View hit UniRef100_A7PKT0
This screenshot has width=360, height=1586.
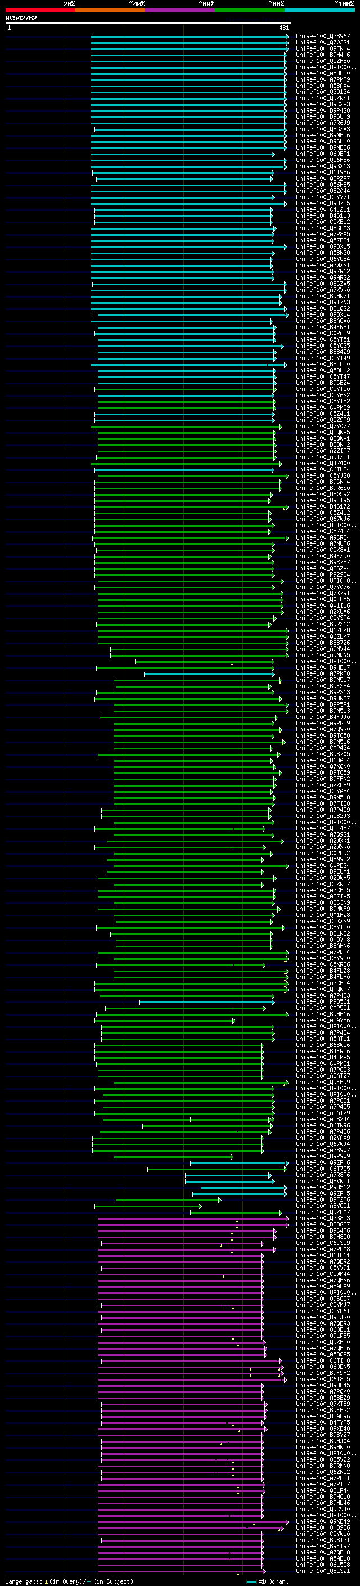(323, 673)
